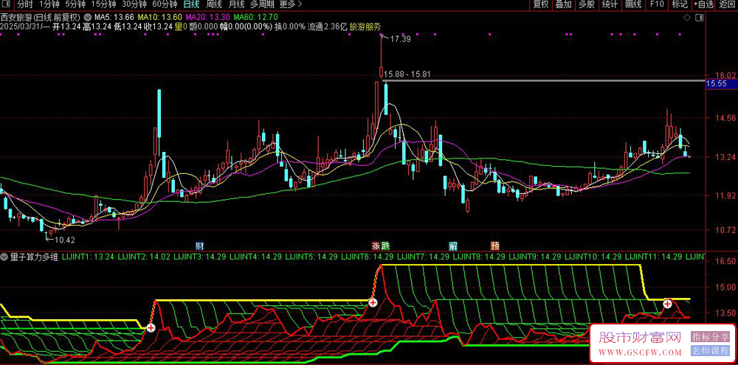Open the 多股 multi-stock view
This screenshot has width=738, height=365.
(587, 4)
